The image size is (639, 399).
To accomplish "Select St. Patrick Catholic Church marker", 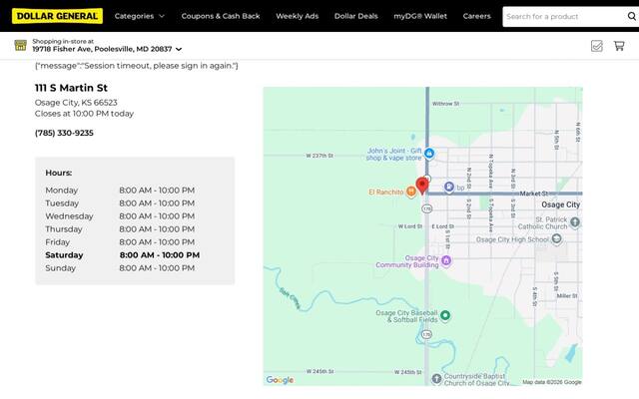I will (x=575, y=222).
